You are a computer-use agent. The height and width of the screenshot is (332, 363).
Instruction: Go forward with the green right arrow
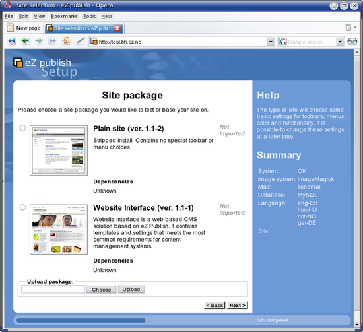(x=39, y=41)
